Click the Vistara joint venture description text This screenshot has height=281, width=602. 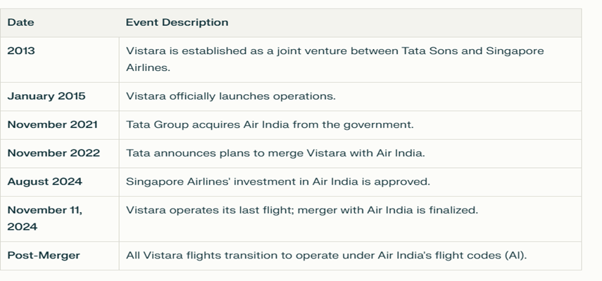click(x=334, y=59)
